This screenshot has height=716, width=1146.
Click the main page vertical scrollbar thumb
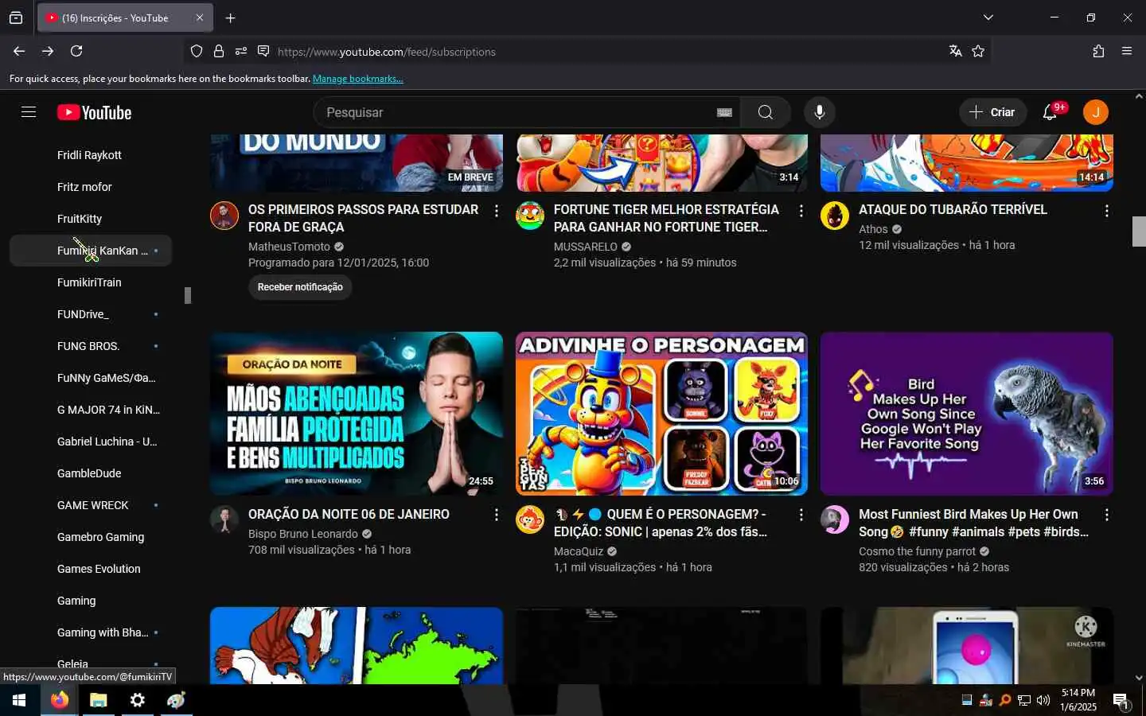click(x=1139, y=232)
